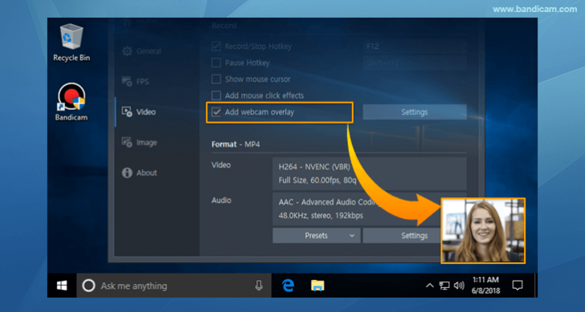Click the General gear icon
Screen dimensions: 585x312
tap(127, 51)
